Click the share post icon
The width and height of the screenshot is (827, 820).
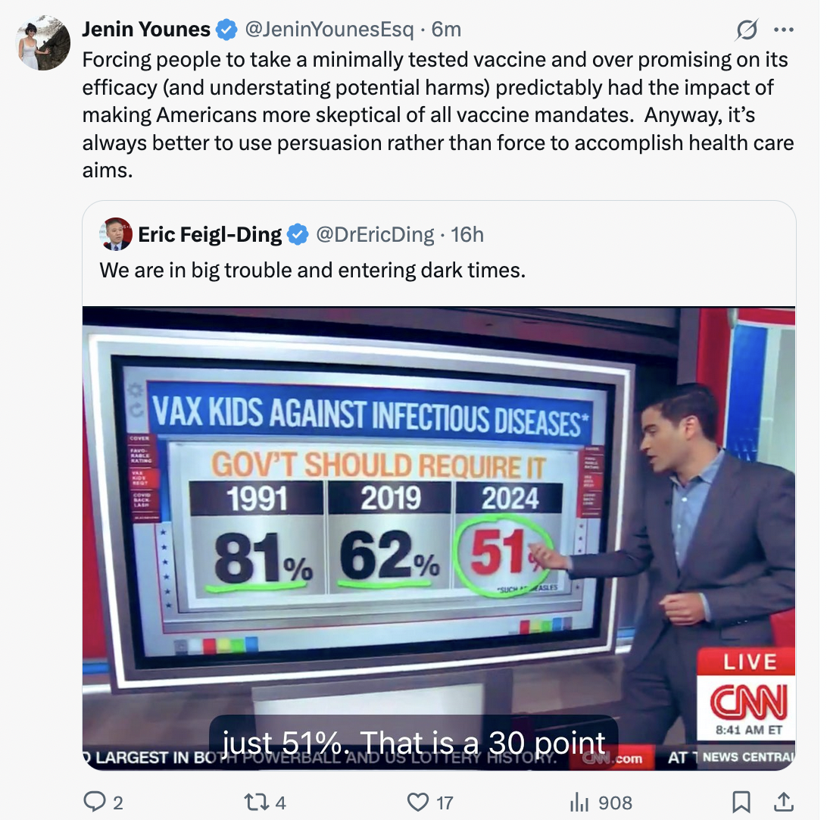click(x=785, y=801)
